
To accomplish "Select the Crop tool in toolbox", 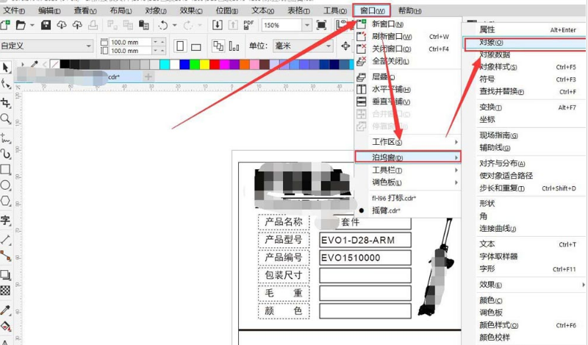I will coord(6,101).
